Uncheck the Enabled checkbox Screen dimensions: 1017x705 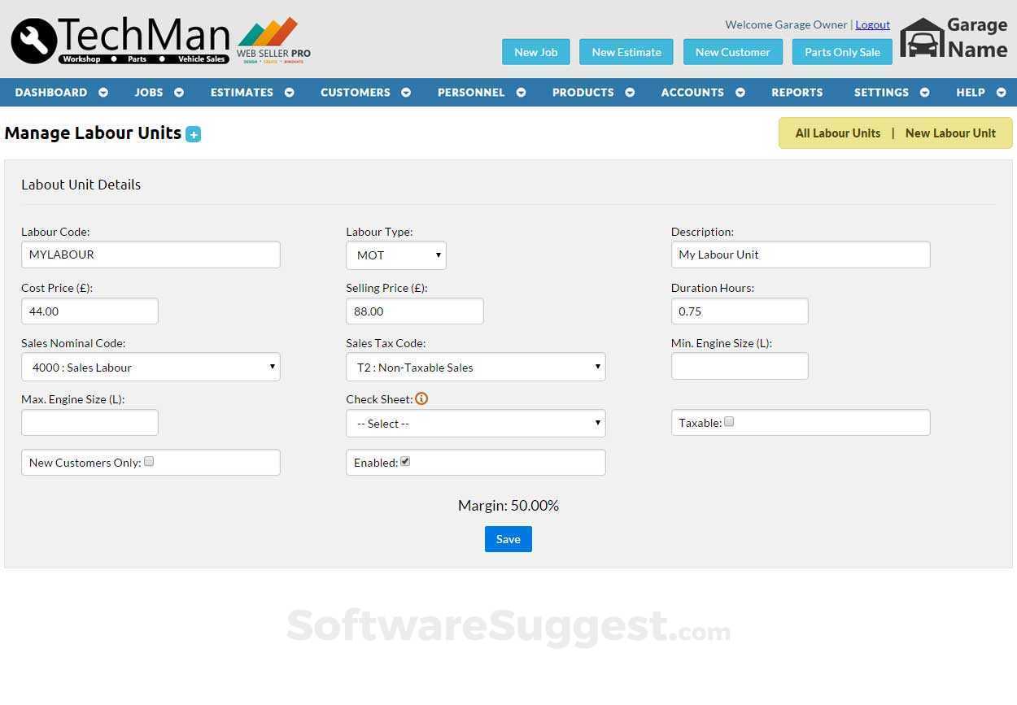[404, 461]
